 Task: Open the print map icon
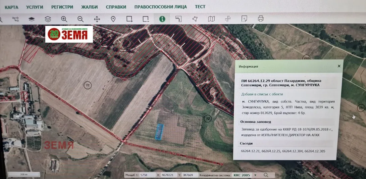(x=261, y=19)
